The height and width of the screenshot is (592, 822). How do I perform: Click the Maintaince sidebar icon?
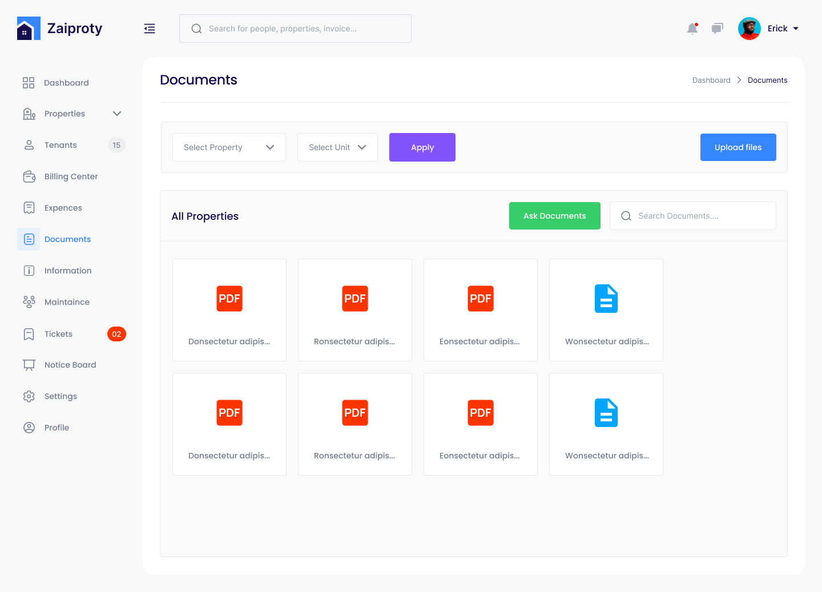[x=29, y=302]
